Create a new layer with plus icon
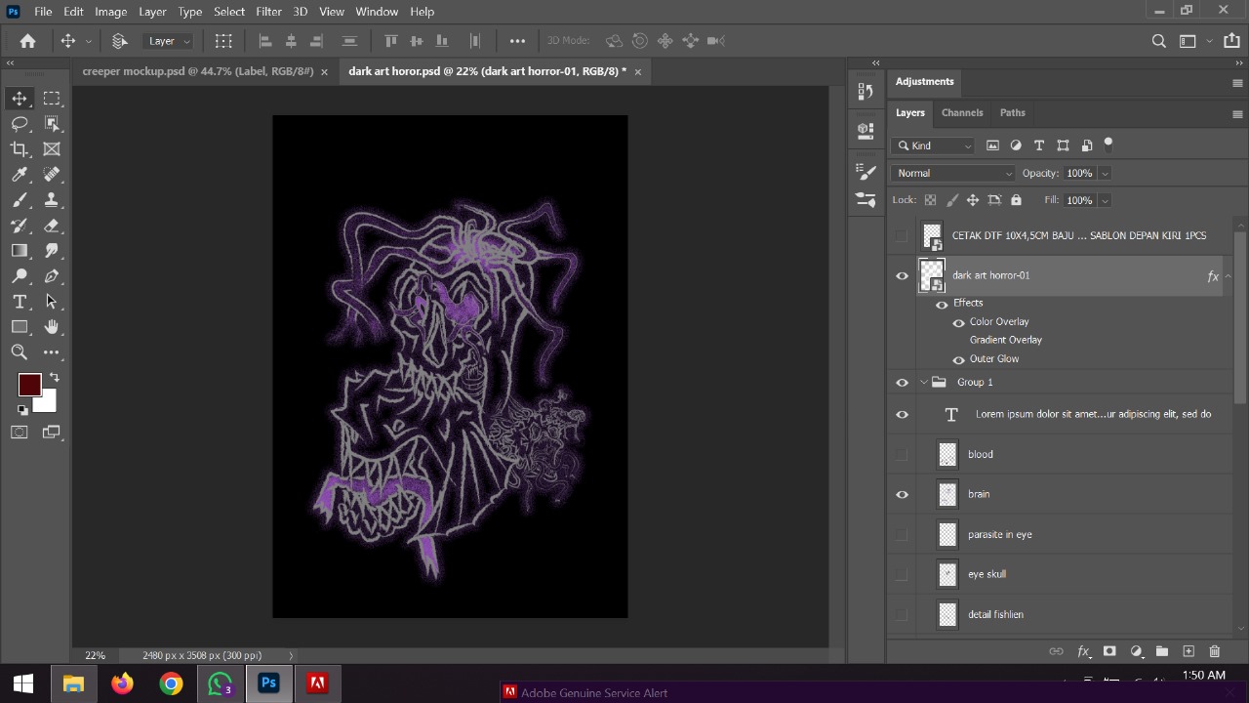 (x=1188, y=651)
